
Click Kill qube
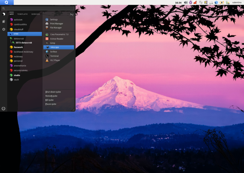coord(49,100)
